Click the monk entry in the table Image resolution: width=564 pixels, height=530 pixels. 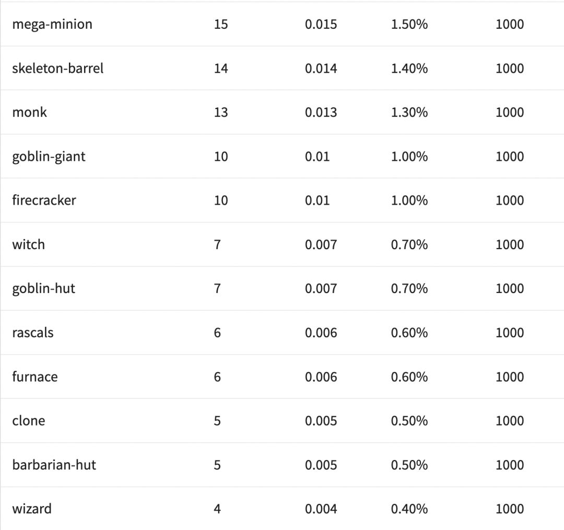coord(30,112)
